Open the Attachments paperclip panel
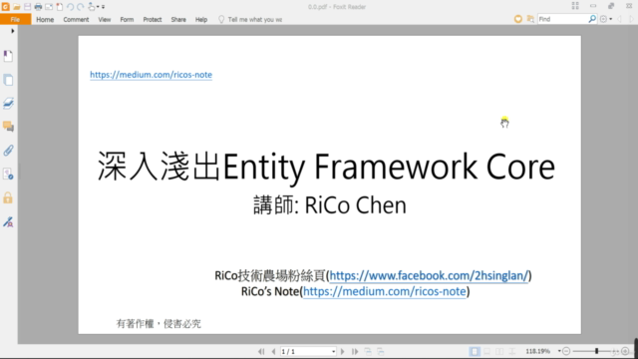Image resolution: width=638 pixels, height=359 pixels. 8,151
